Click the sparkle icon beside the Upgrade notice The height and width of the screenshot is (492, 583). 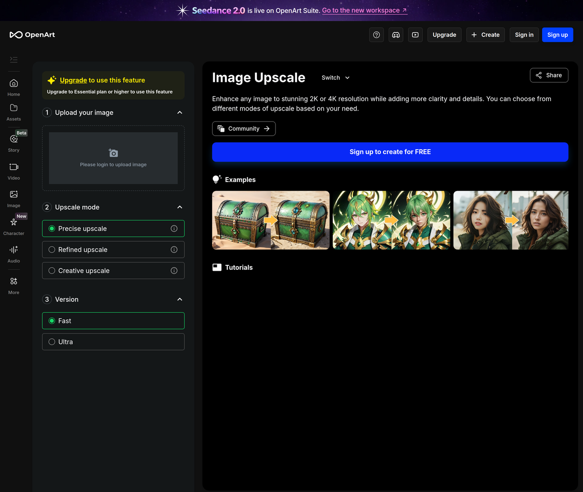[x=52, y=80]
